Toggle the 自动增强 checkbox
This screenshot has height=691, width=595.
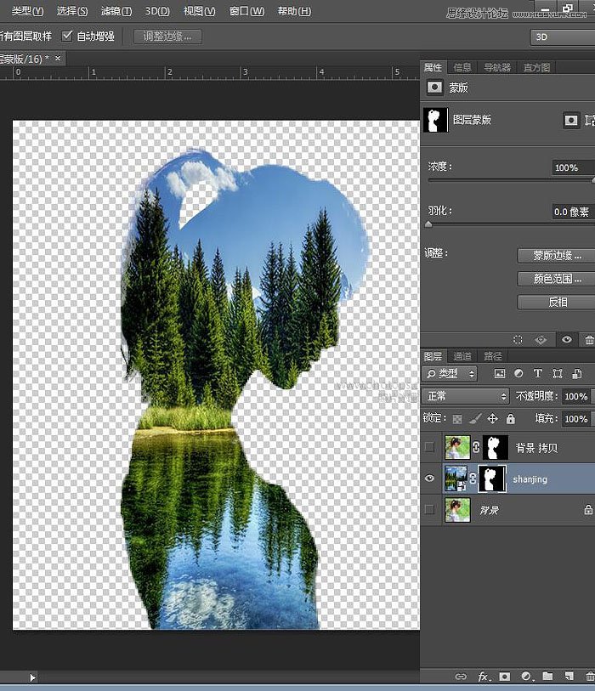[x=67, y=36]
